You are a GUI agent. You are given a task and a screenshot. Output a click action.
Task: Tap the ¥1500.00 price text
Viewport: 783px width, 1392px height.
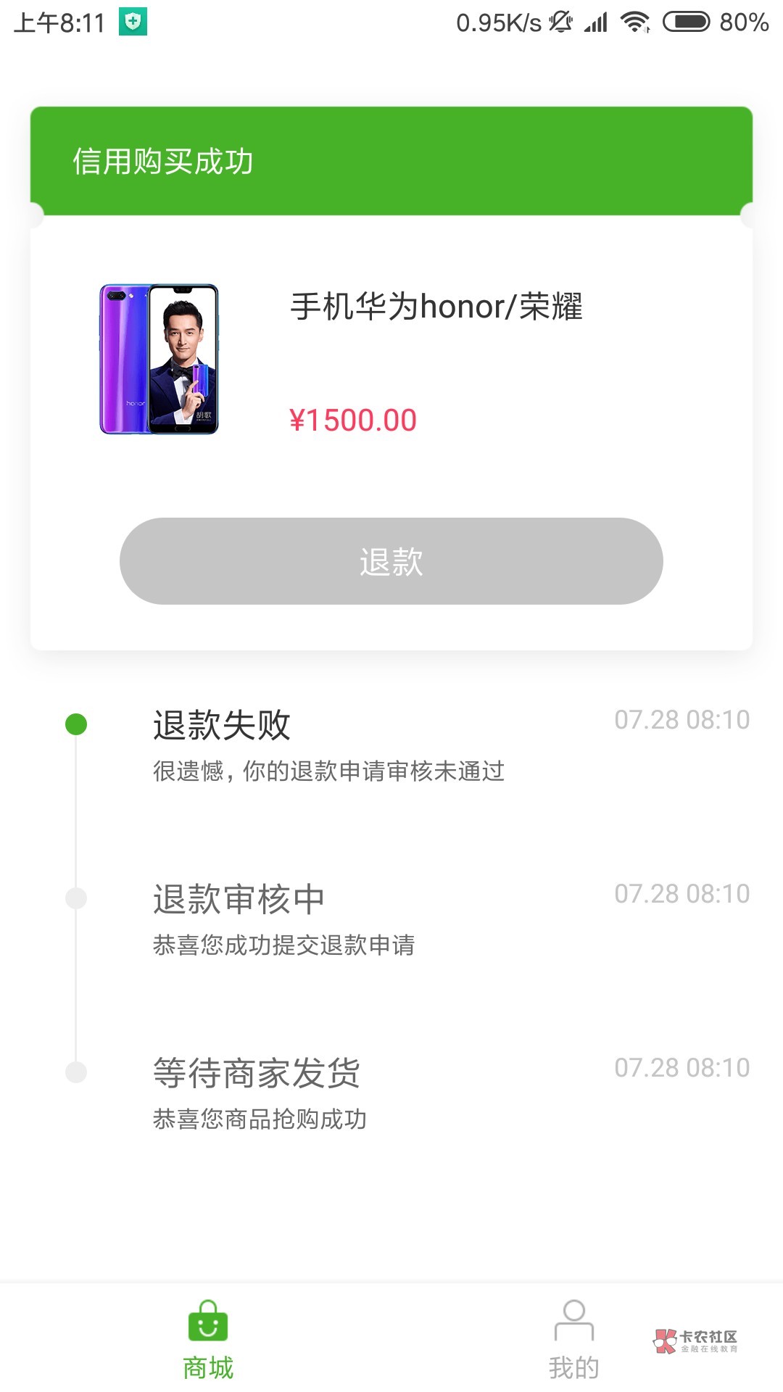click(x=353, y=420)
